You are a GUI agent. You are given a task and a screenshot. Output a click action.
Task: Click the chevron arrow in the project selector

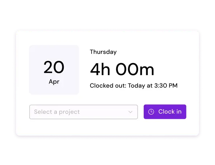(130, 112)
